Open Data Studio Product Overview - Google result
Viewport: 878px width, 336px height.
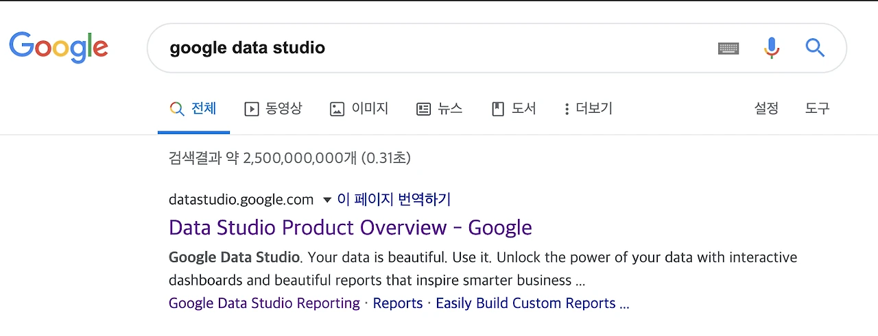[x=351, y=227]
